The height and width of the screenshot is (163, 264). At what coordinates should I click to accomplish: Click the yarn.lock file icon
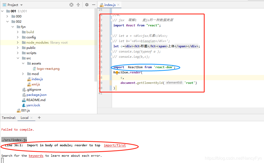[x=24, y=105]
